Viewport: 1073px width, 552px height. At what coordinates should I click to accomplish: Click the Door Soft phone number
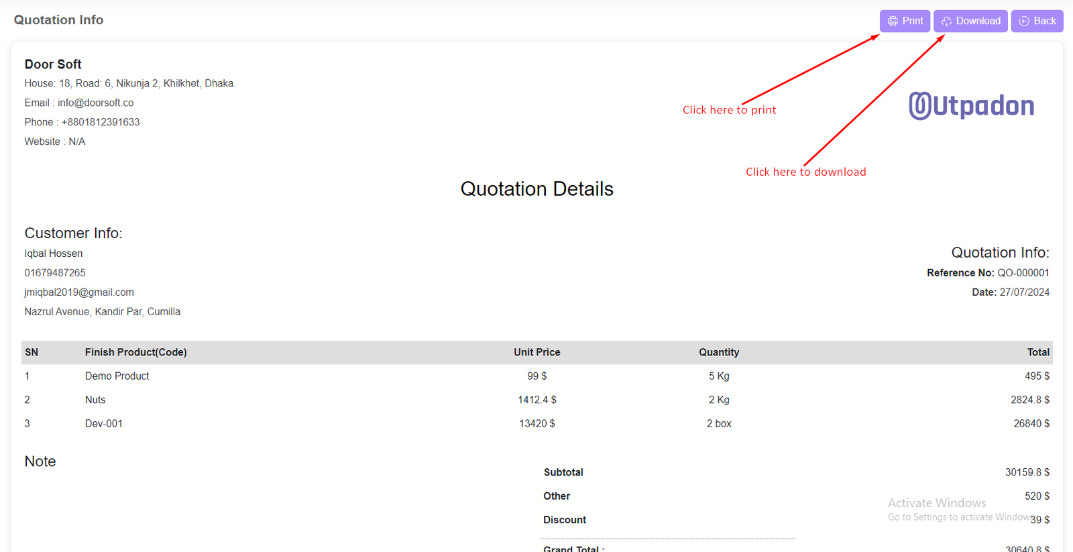click(101, 122)
